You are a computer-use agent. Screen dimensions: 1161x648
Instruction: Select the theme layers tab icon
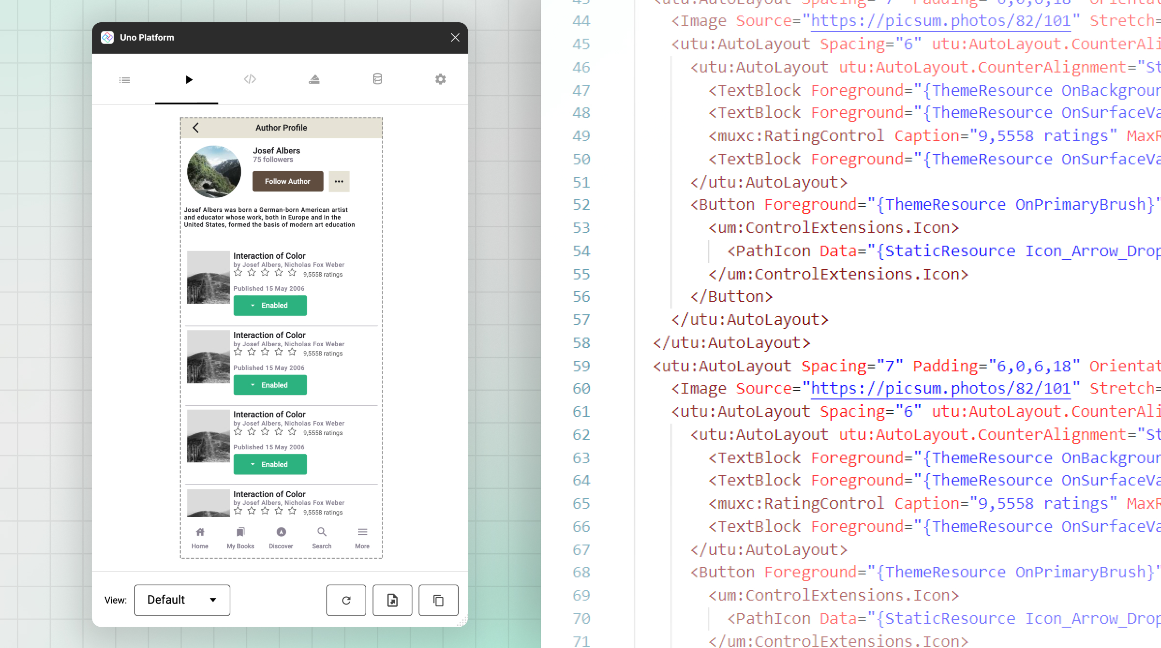314,79
